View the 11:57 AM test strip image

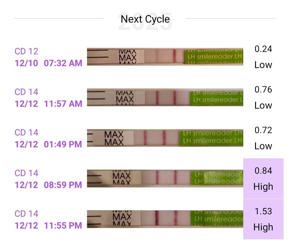click(x=165, y=97)
